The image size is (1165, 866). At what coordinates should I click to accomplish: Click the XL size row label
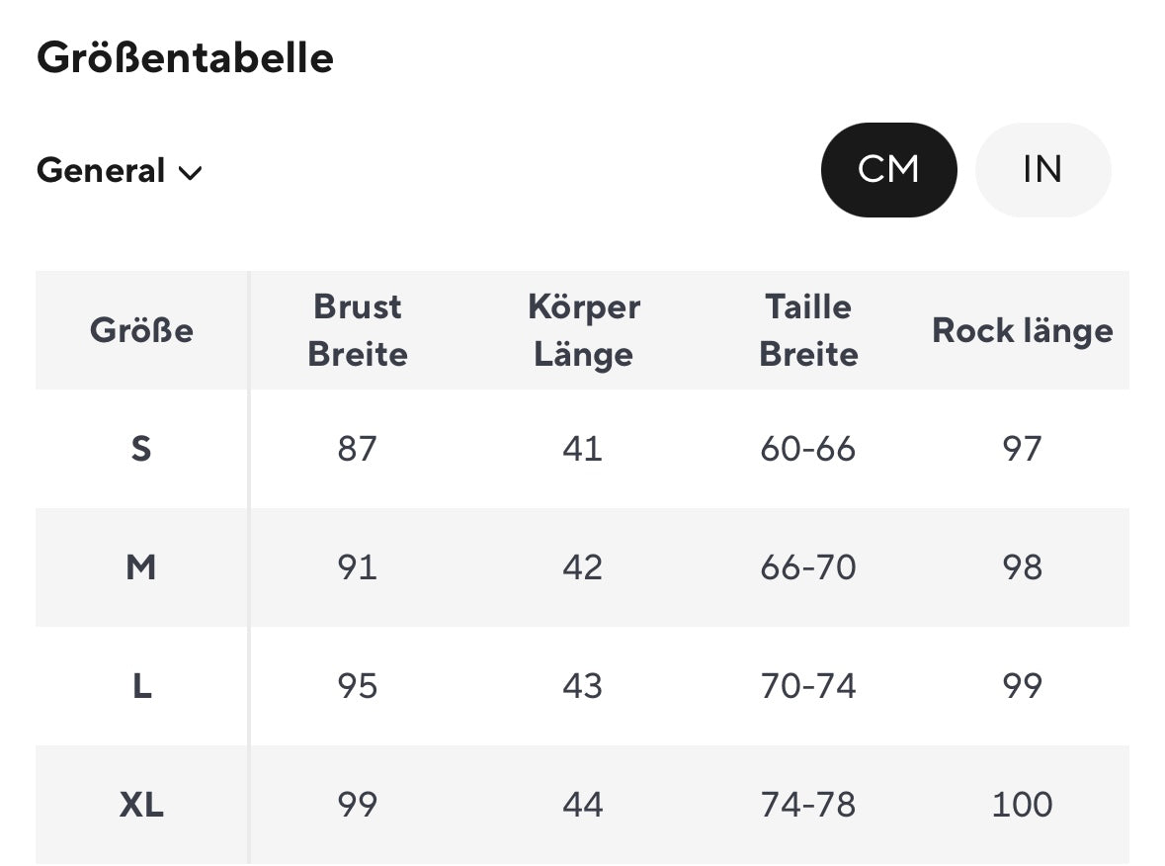[141, 805]
